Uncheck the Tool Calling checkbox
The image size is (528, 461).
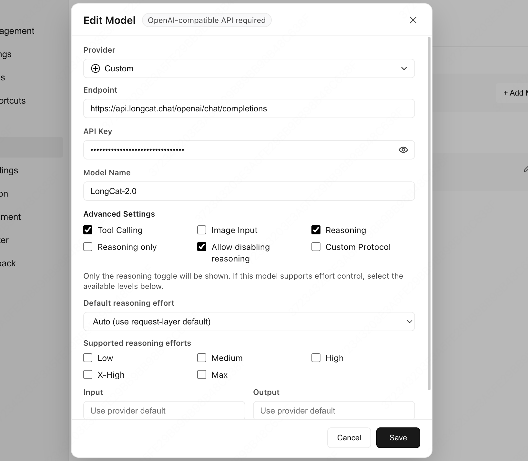(88, 230)
